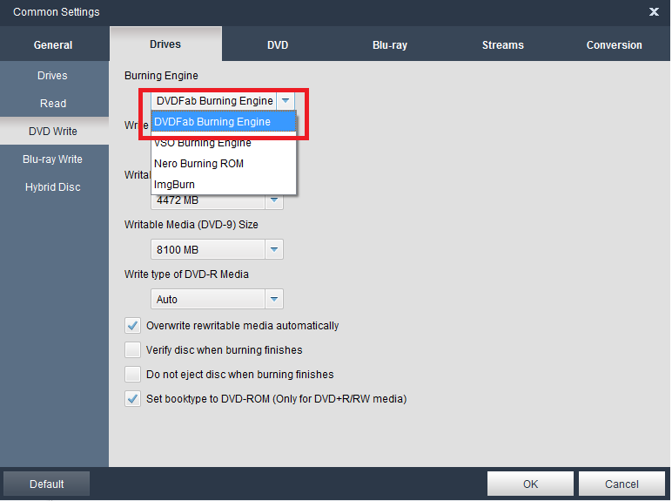
Task: Open the Auto write type dropdown
Action: pyautogui.click(x=217, y=299)
